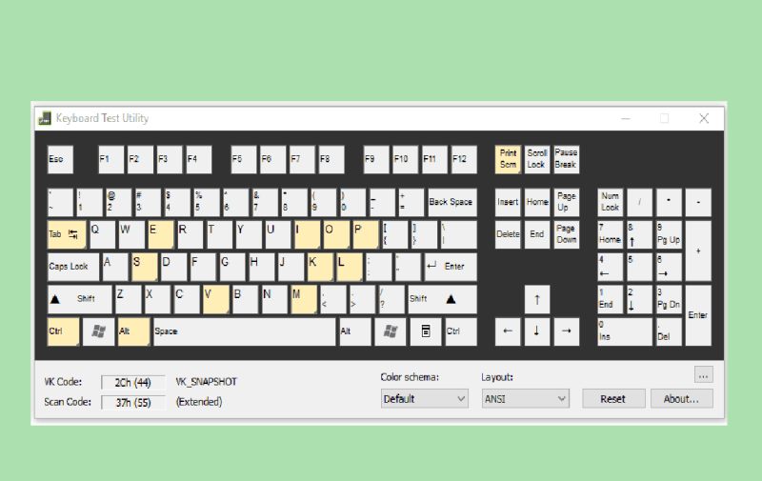Click the numpad 4 left arrow key
Image resolution: width=762 pixels, height=481 pixels.
[x=610, y=267]
